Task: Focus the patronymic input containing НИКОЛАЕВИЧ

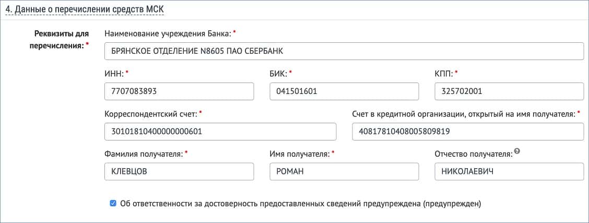Action: 509,171
